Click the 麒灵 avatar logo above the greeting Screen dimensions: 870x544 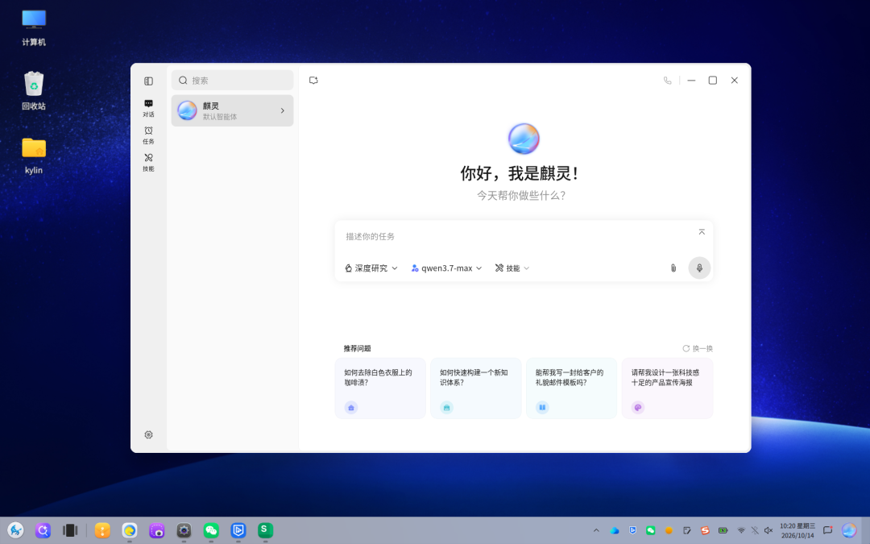tap(524, 139)
